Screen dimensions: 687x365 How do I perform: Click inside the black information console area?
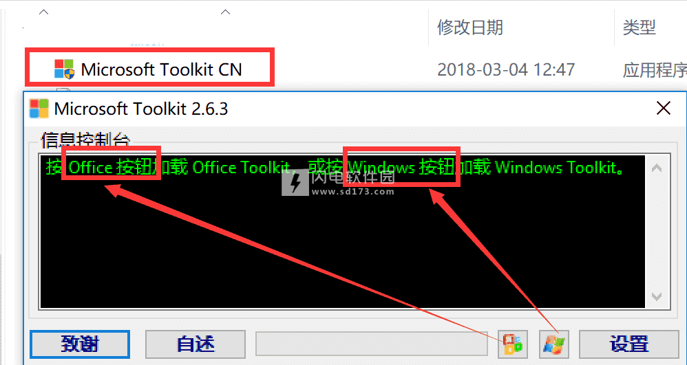click(343, 232)
